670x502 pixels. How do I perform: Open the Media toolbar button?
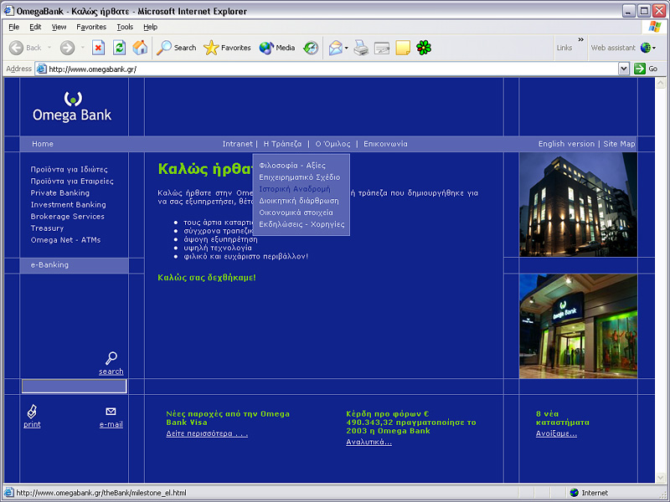pos(277,48)
